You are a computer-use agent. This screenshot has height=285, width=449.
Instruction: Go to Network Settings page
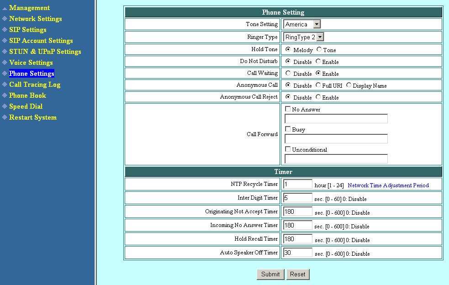[36, 19]
